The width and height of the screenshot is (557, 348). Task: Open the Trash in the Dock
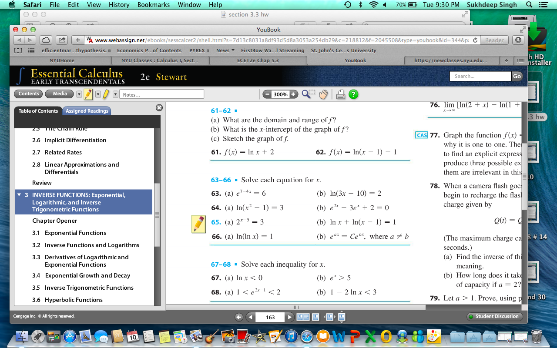[537, 336]
